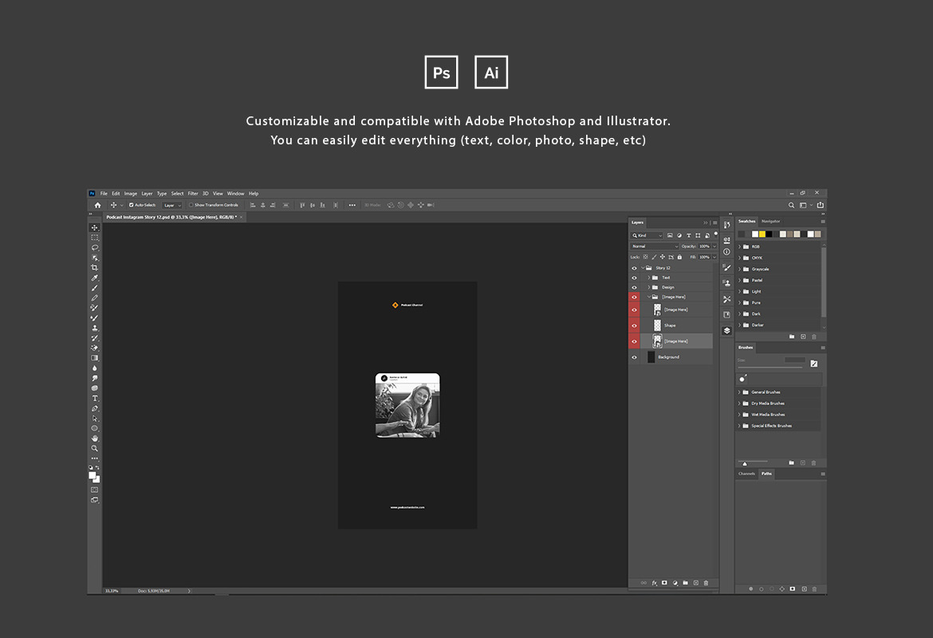This screenshot has height=638, width=933.
Task: Open the Auto-Select Layer dropdown
Action: click(x=172, y=205)
